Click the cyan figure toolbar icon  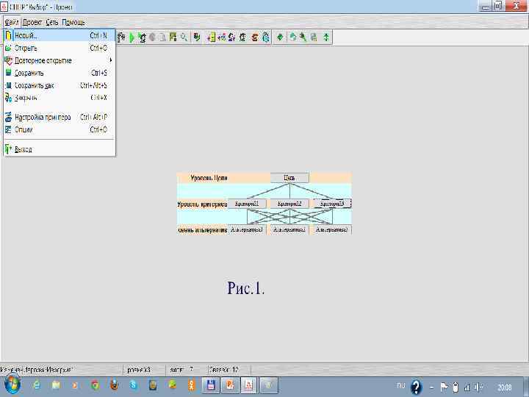(x=266, y=37)
